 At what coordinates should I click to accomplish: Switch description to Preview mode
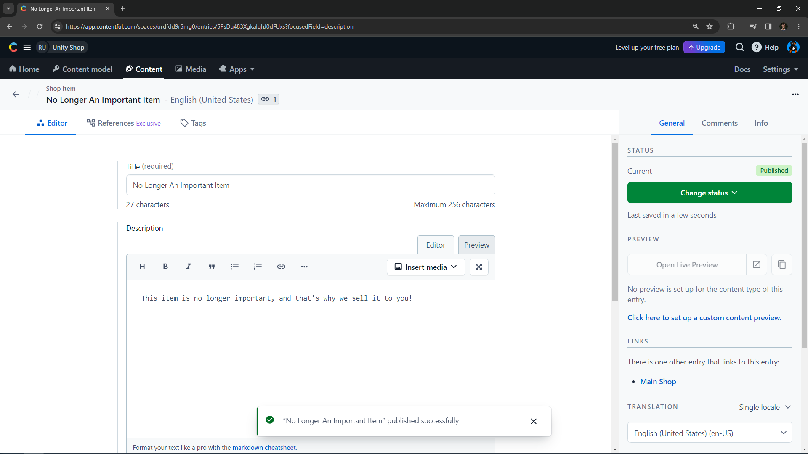tap(476, 245)
